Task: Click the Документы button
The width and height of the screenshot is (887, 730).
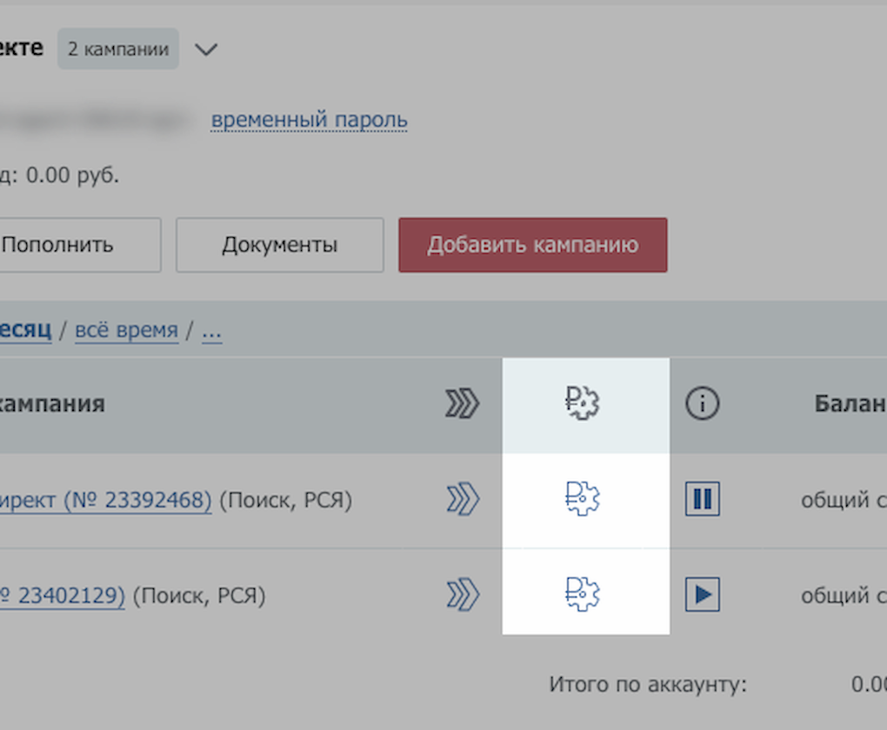Action: coord(279,244)
